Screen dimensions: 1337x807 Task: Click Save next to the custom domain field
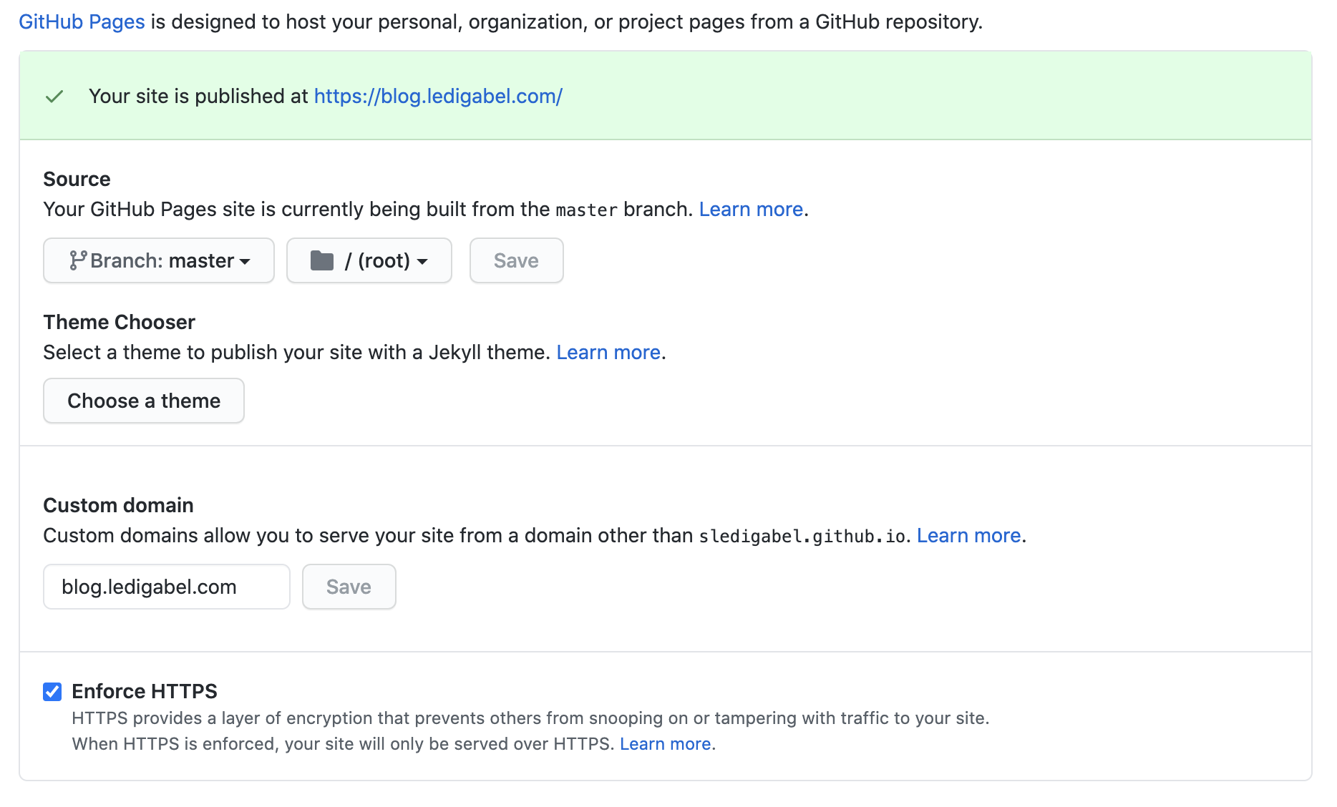point(349,587)
